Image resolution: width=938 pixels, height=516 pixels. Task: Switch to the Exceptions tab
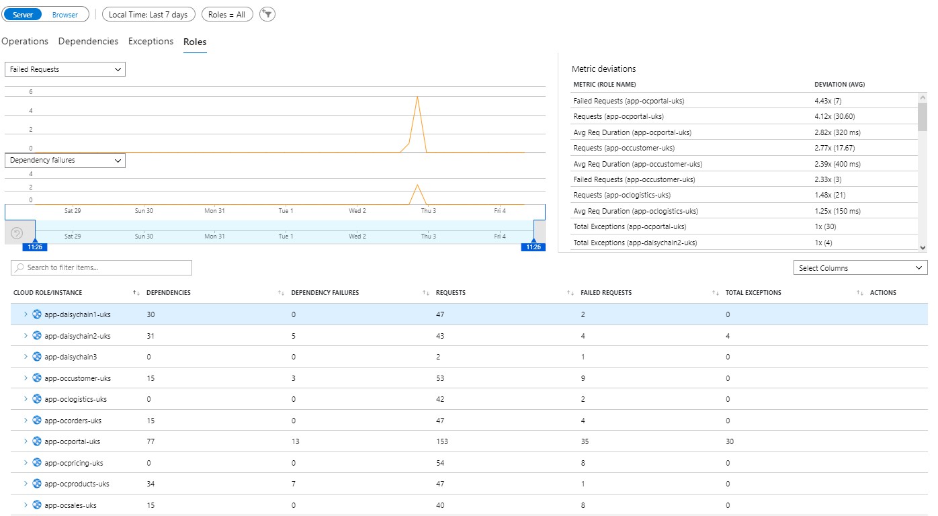pos(151,42)
